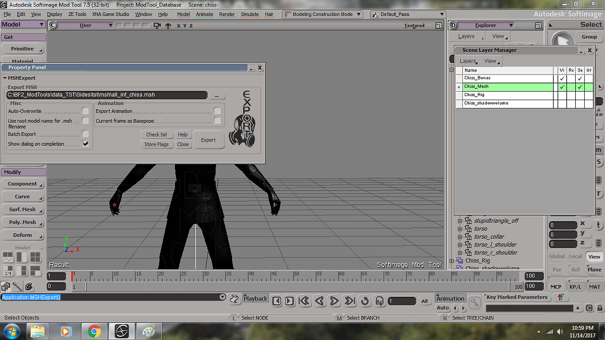The height and width of the screenshot is (340, 605).
Task: Click the lock icon at bottom right
Action: click(x=599, y=308)
